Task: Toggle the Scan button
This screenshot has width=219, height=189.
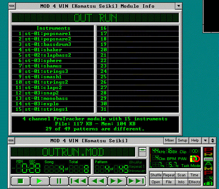Action: 181,175
